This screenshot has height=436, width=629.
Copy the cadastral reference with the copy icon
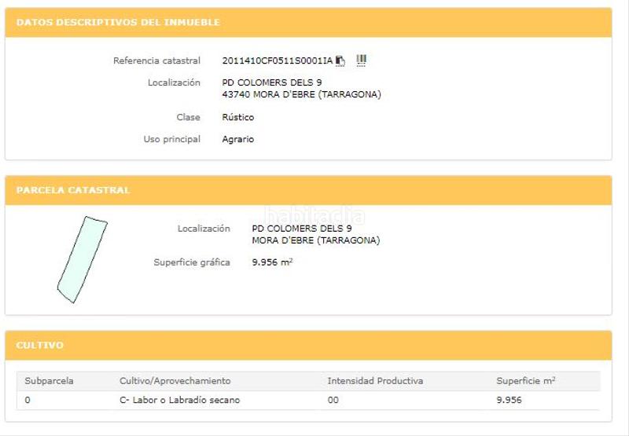340,61
